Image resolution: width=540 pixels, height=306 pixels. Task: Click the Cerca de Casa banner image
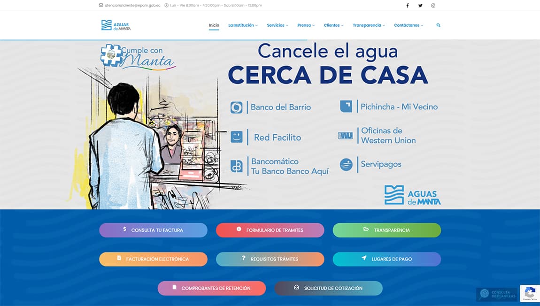coord(270,124)
